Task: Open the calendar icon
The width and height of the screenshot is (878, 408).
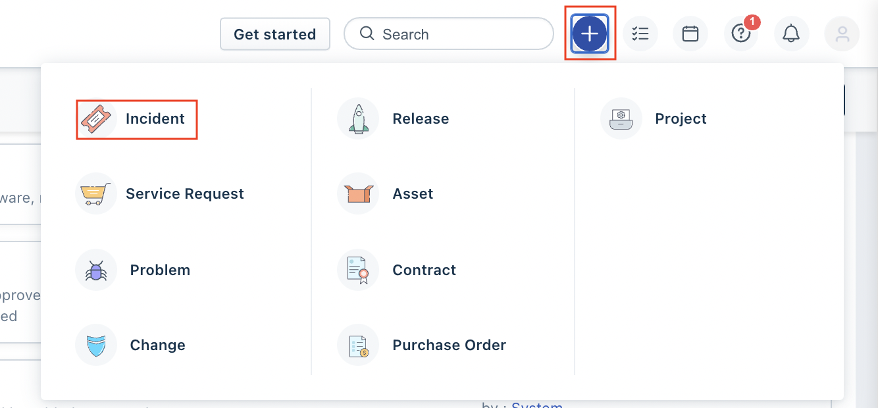Action: click(690, 33)
